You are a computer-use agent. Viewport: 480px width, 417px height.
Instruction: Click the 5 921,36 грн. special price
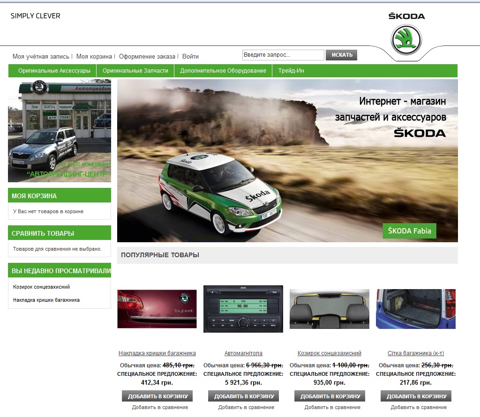click(243, 383)
